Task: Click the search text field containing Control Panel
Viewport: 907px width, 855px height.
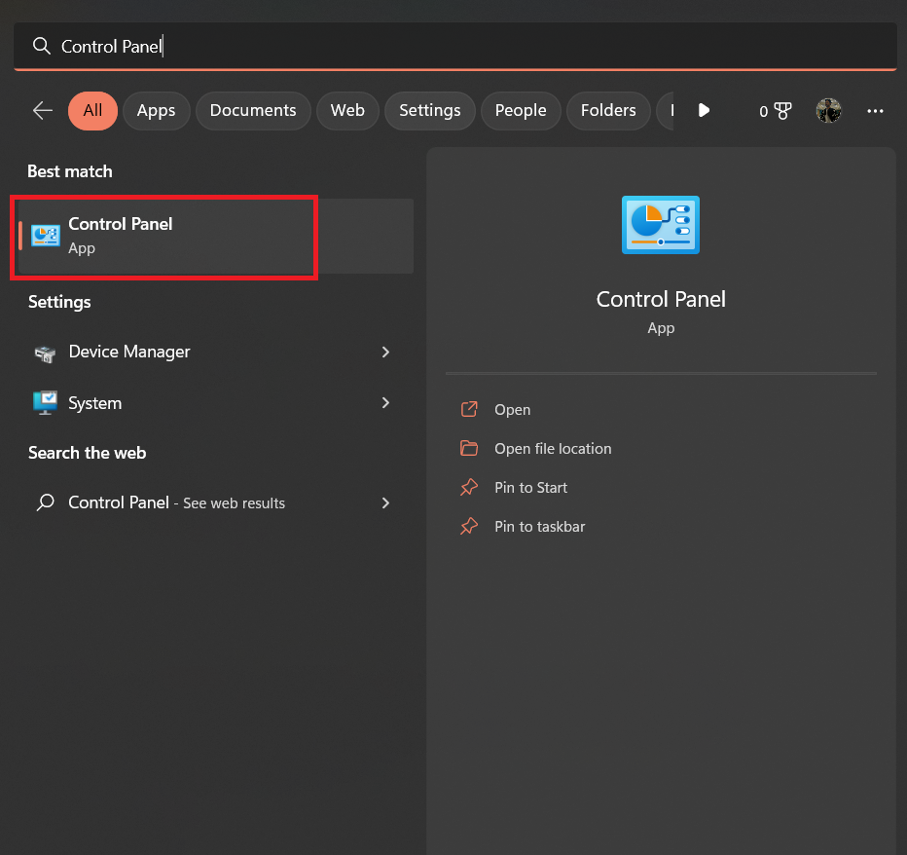Action: click(455, 46)
